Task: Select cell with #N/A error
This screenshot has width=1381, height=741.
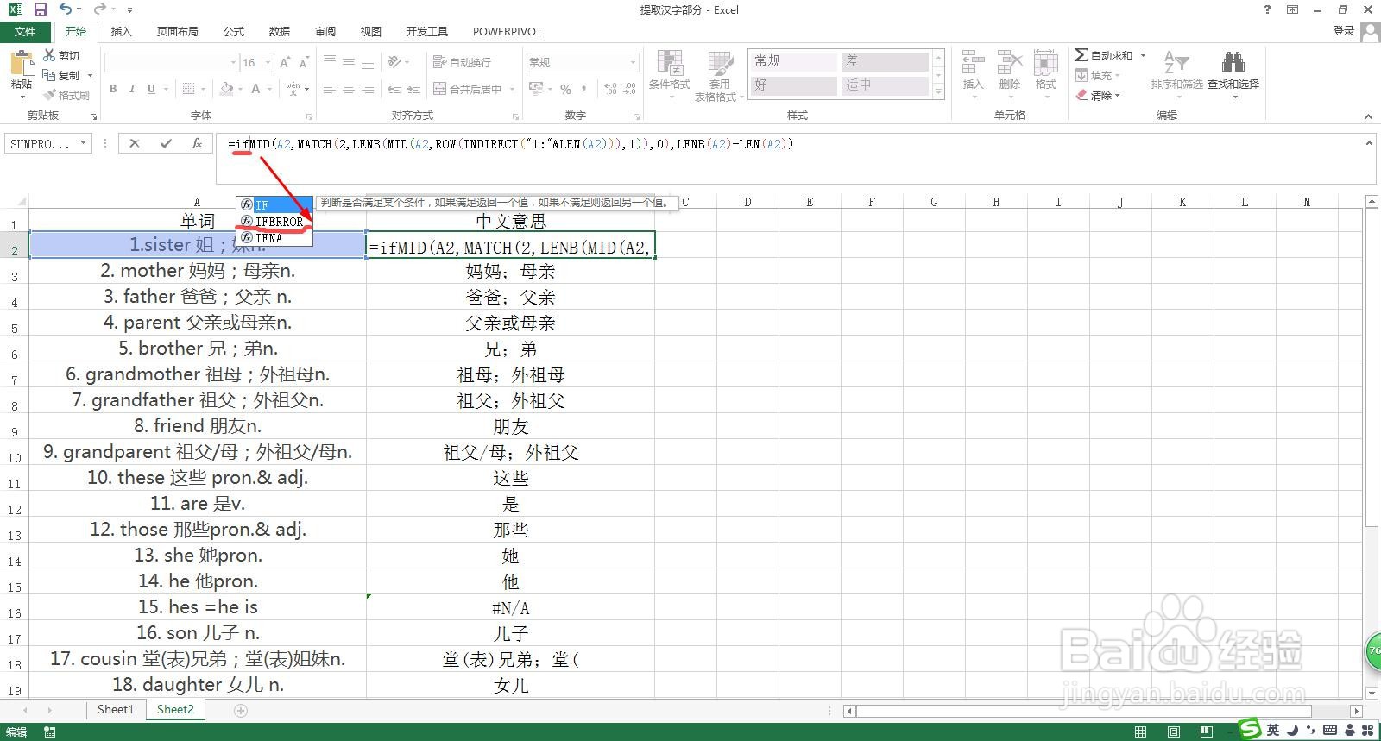Action: (510, 607)
